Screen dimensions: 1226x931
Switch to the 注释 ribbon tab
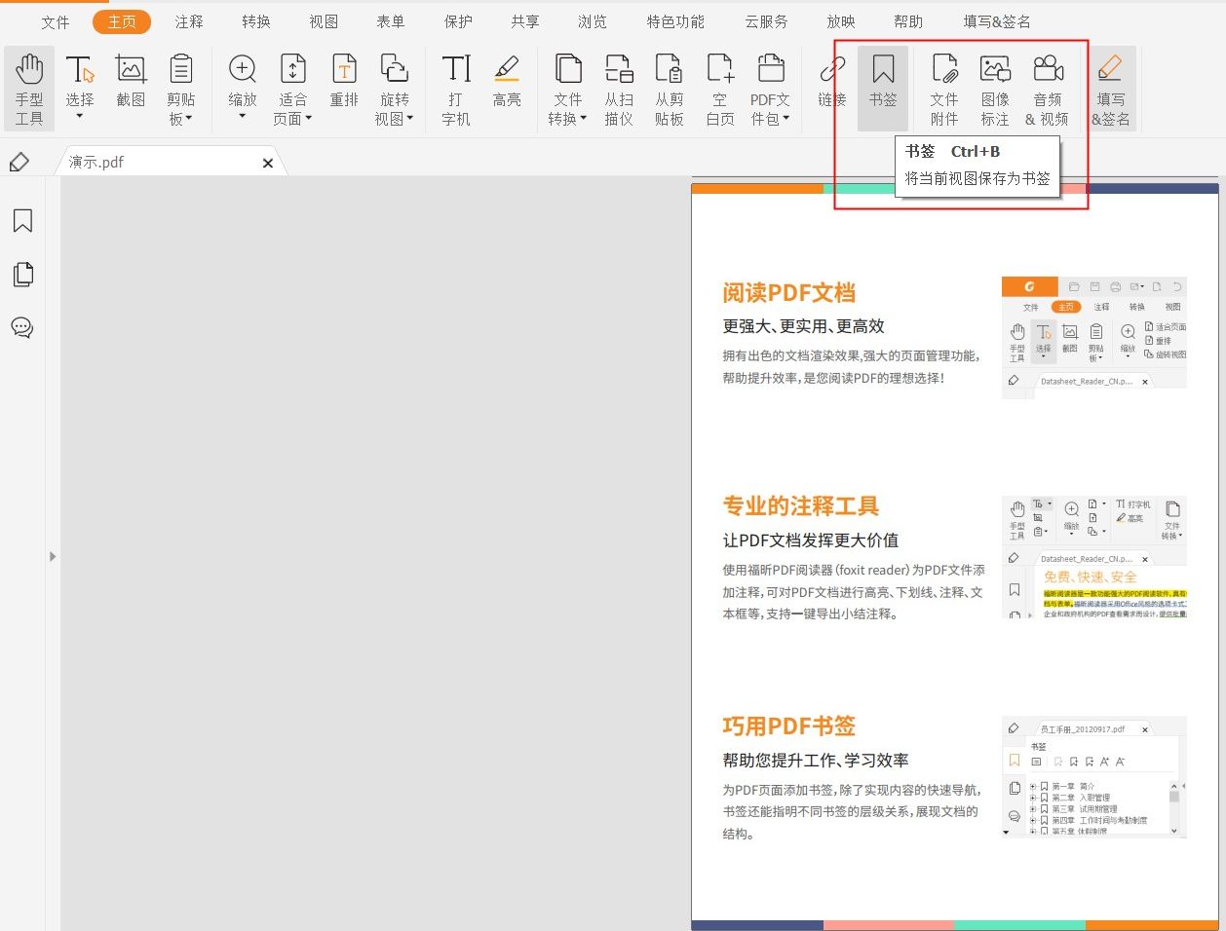click(x=188, y=20)
